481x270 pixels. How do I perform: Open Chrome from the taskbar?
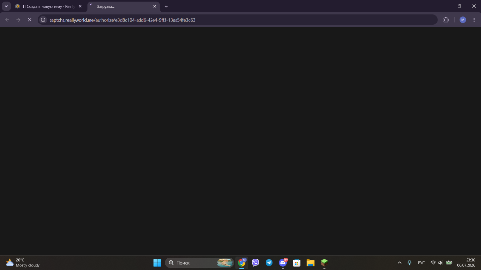tap(242, 263)
